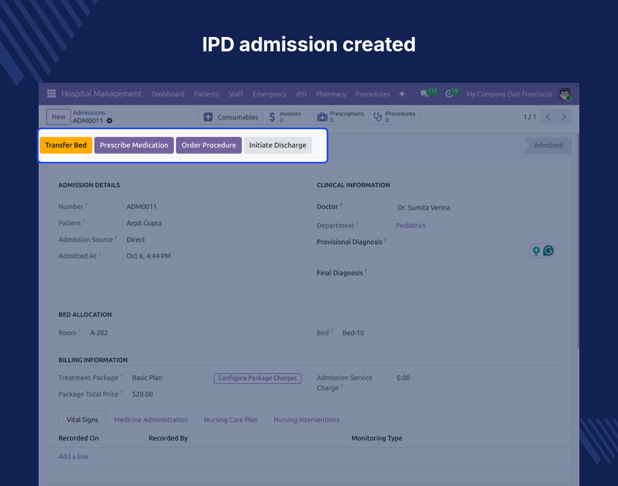Show help tooltip next to Number
The height and width of the screenshot is (486, 618).
[86, 204]
